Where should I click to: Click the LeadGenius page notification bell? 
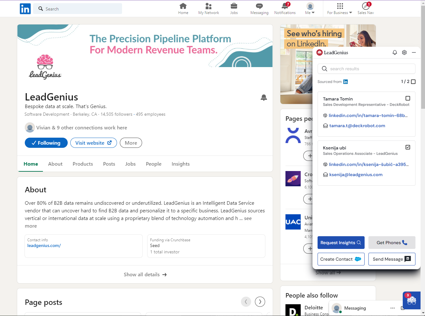coord(264,98)
